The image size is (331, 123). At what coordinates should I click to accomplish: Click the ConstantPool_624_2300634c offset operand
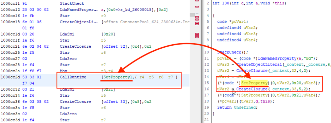point(146,22)
